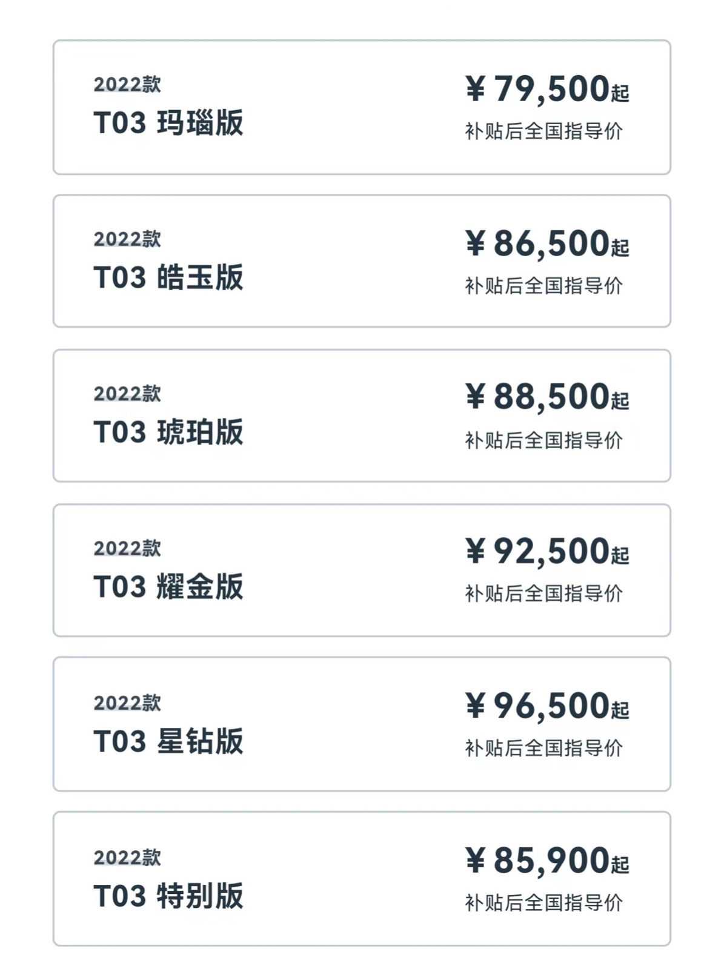The width and height of the screenshot is (724, 969).
Task: Click 2022款 label above 星钻版
Action: [127, 703]
